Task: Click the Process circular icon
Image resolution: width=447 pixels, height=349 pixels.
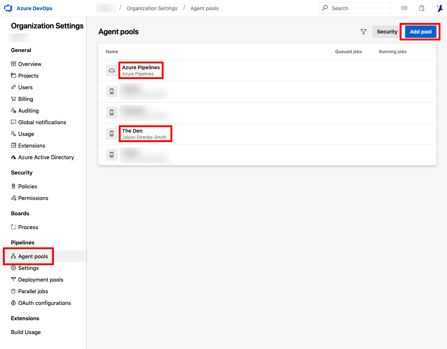Action: 13,227
